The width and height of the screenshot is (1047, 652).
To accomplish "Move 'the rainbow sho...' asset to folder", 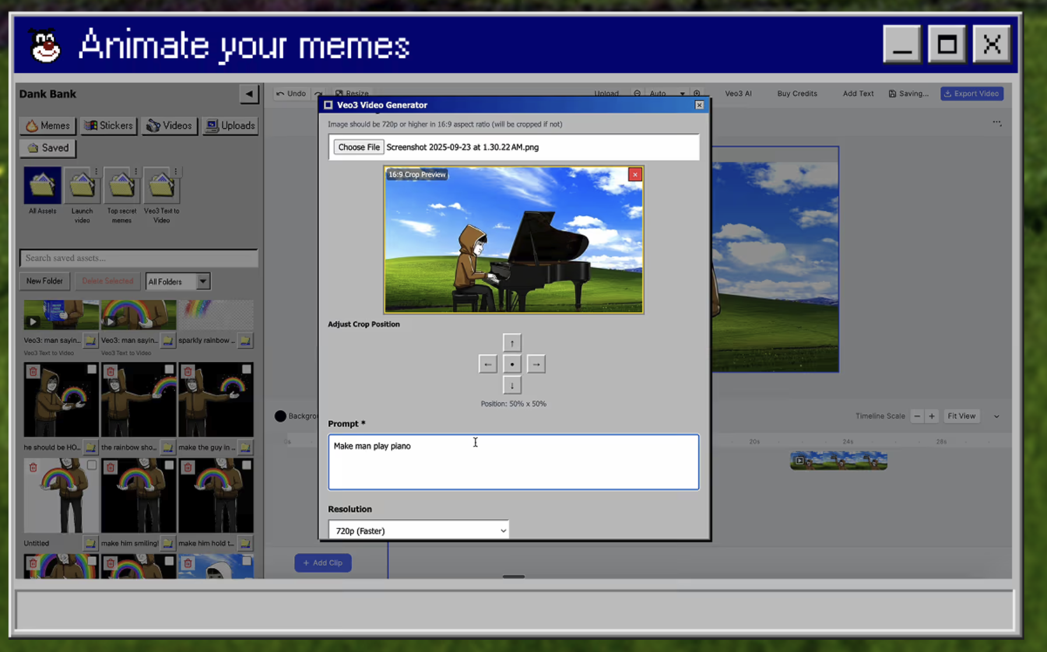I will [168, 447].
